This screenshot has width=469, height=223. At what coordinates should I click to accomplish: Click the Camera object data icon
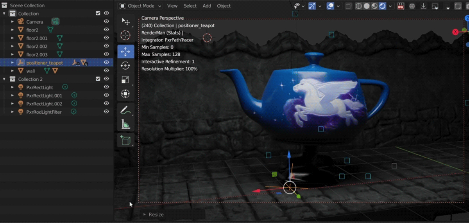[55, 22]
